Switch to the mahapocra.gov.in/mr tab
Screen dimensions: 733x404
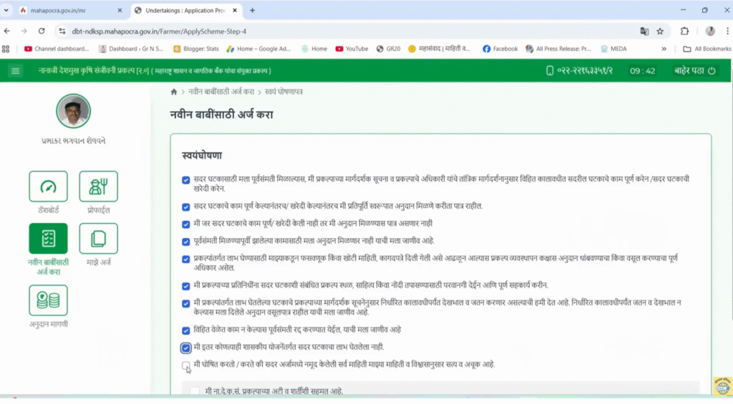click(69, 11)
